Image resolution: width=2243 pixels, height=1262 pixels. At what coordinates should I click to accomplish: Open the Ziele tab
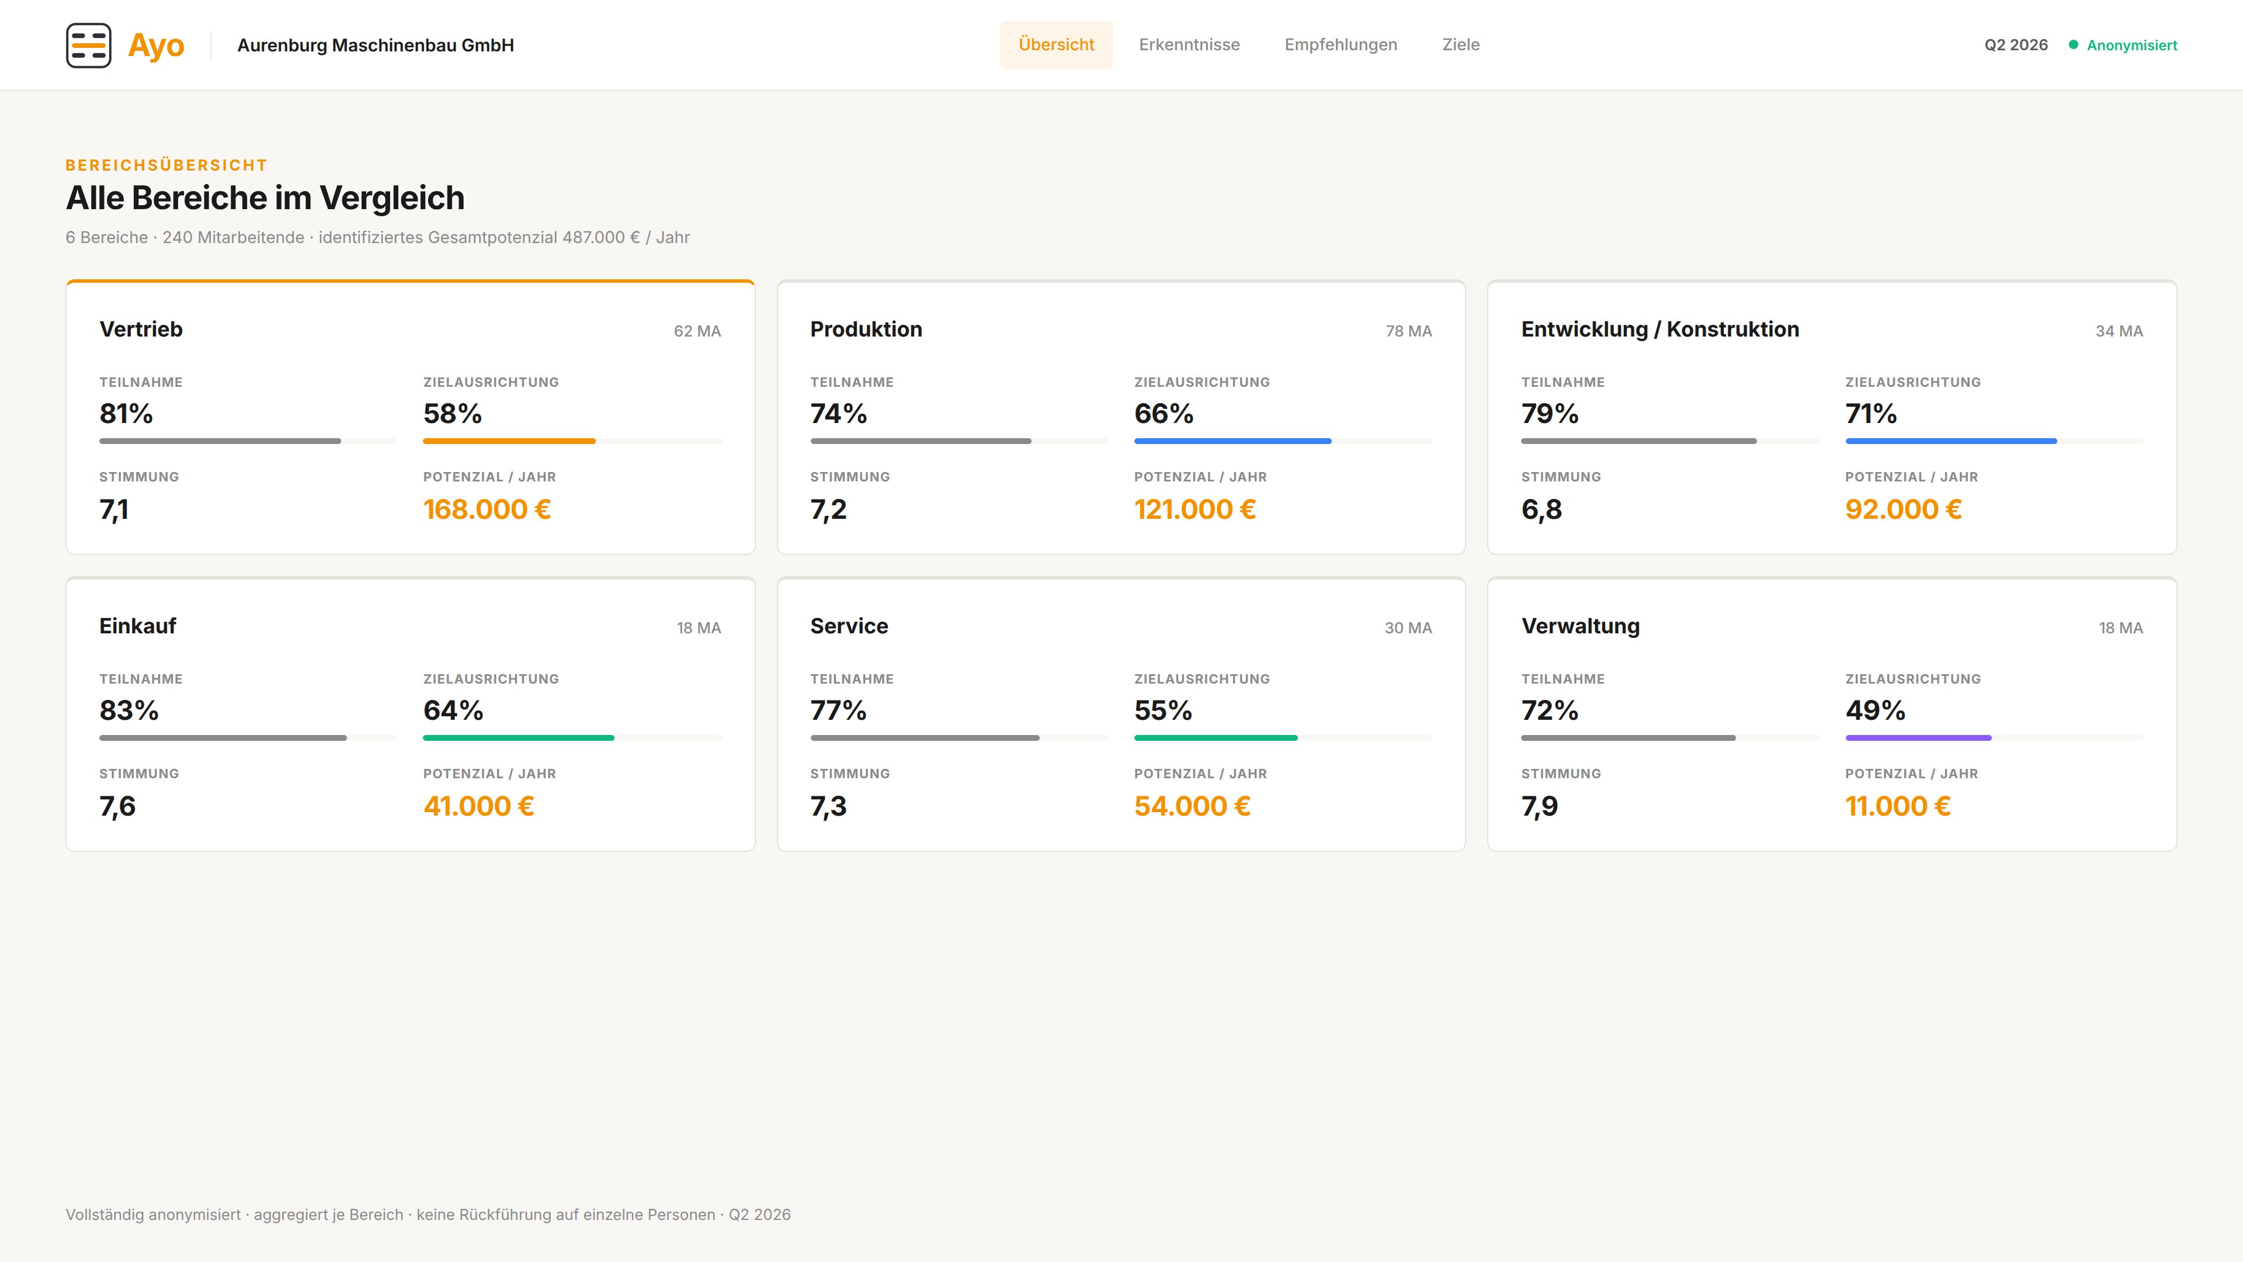tap(1460, 44)
